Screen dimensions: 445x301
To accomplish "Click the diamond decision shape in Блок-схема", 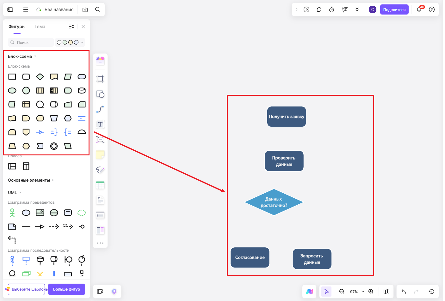I will click(x=40, y=77).
